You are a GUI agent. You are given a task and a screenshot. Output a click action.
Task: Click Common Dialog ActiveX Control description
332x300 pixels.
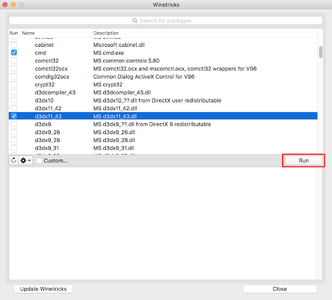click(144, 76)
